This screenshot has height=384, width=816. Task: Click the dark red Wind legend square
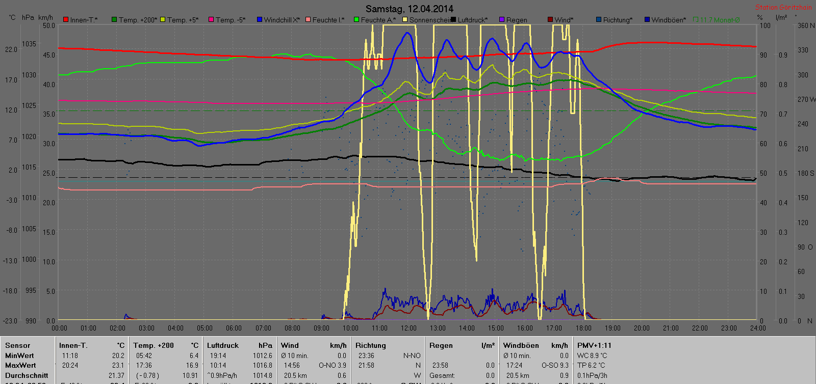pyautogui.click(x=550, y=20)
